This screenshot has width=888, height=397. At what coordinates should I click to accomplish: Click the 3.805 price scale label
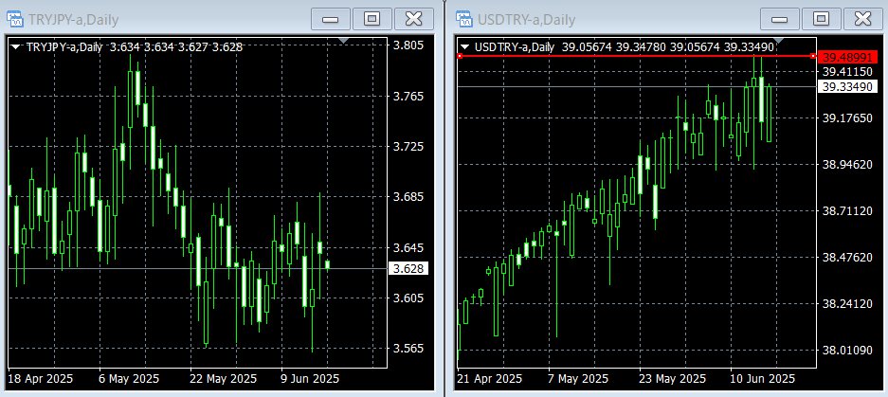[408, 45]
